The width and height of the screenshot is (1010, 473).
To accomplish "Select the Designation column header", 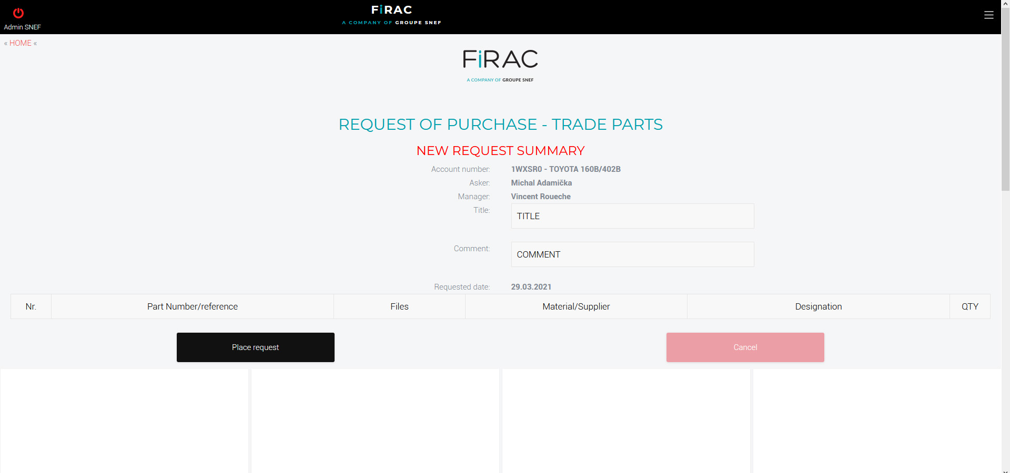I will [818, 306].
